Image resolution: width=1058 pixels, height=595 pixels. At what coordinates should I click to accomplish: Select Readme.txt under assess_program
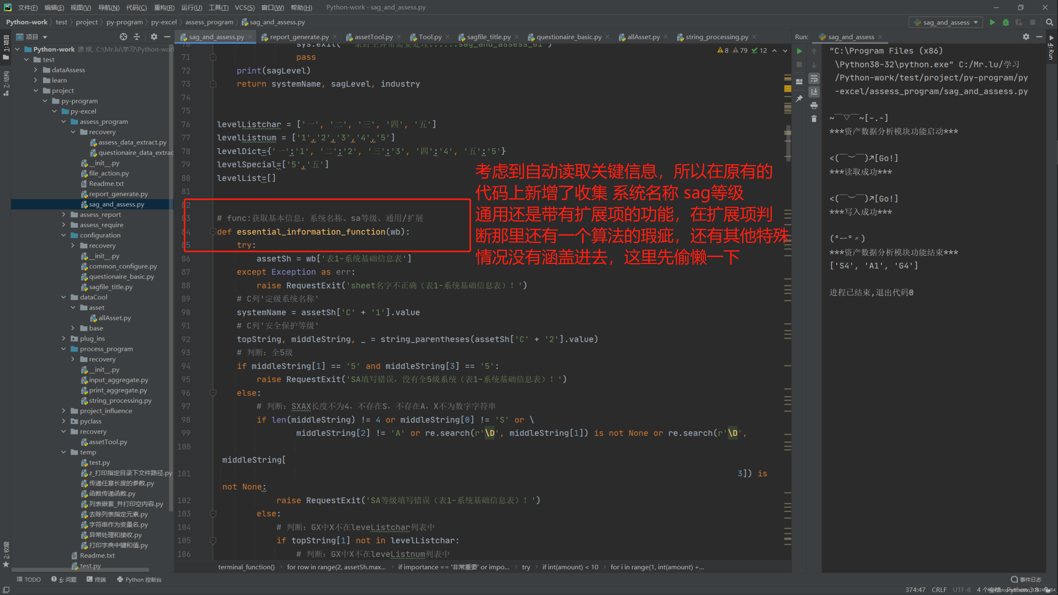[106, 184]
